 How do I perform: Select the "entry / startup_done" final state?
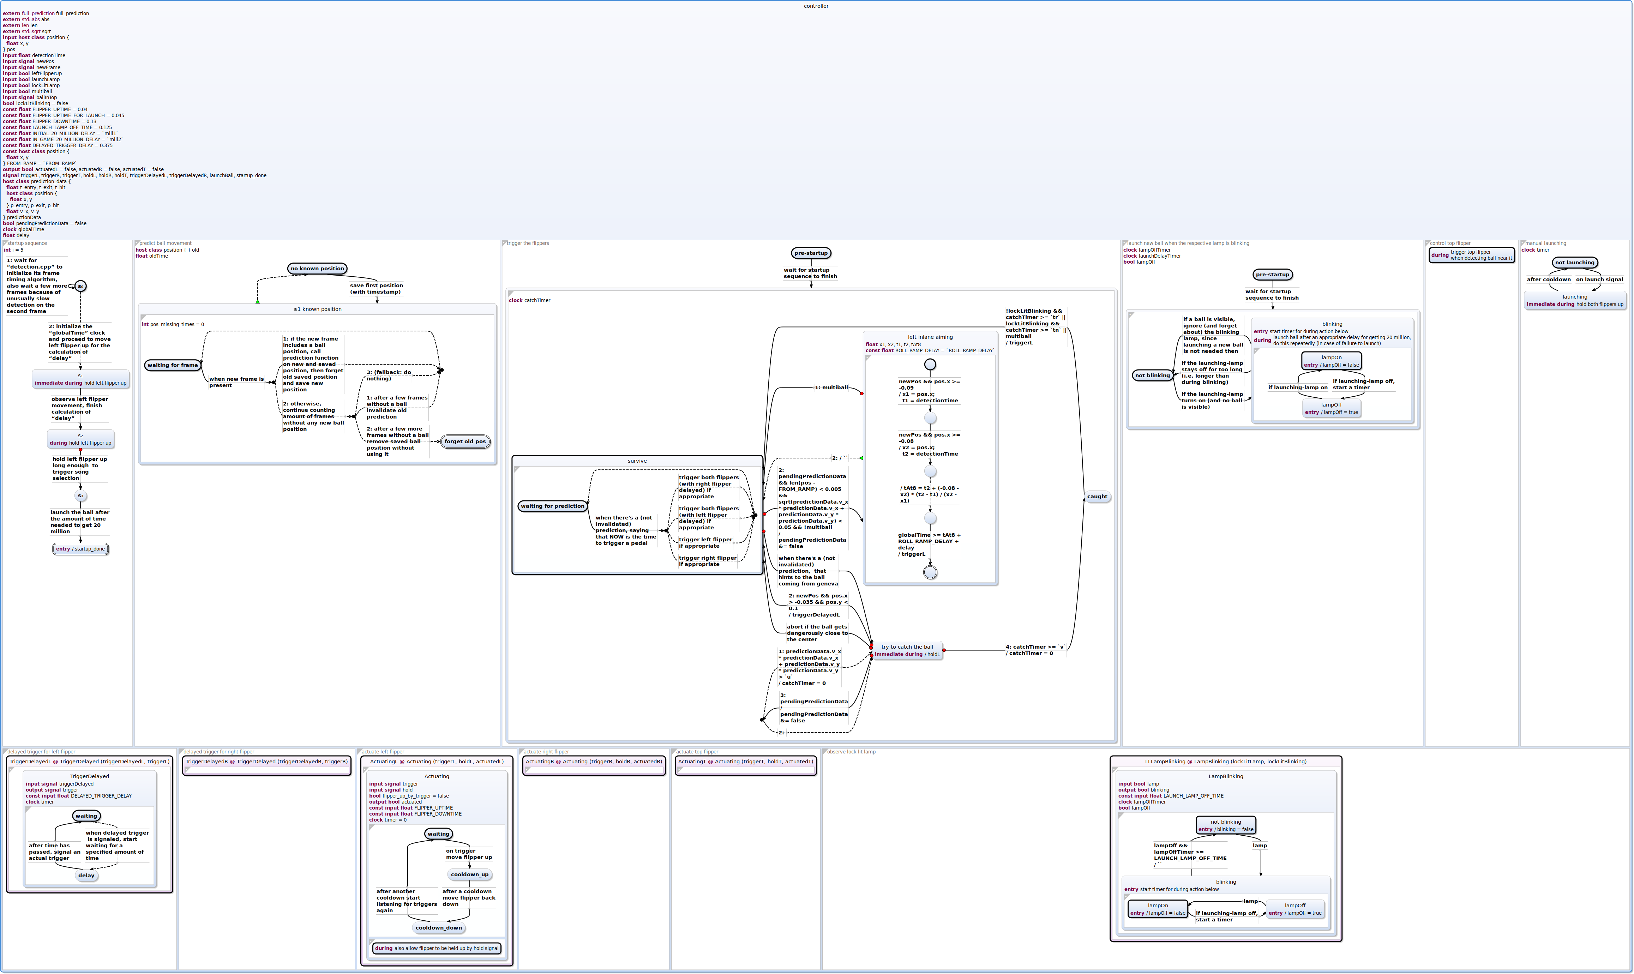coord(81,549)
